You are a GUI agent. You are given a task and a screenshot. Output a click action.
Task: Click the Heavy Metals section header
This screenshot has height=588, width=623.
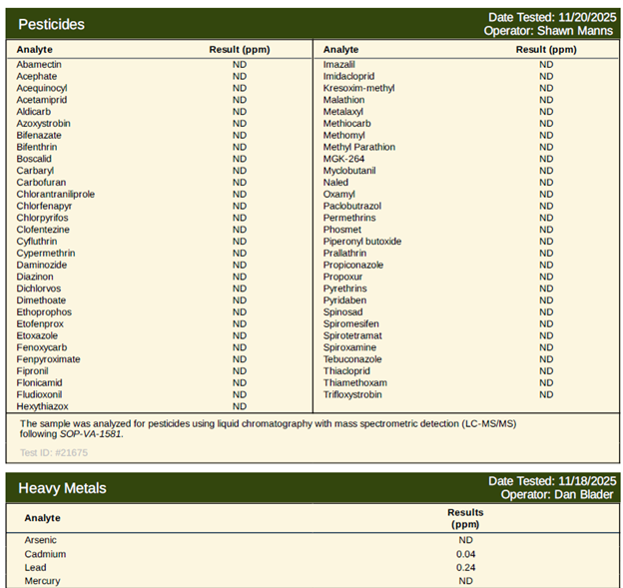62,488
